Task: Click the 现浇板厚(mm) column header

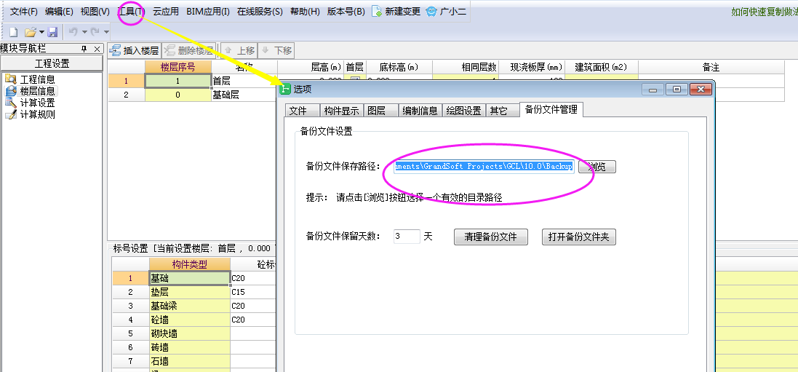Action: (x=531, y=67)
